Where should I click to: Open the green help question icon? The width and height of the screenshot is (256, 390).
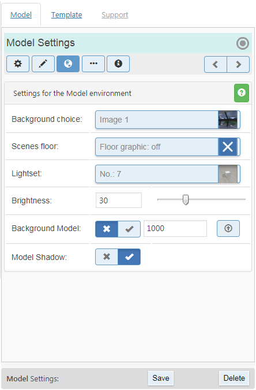(242, 93)
